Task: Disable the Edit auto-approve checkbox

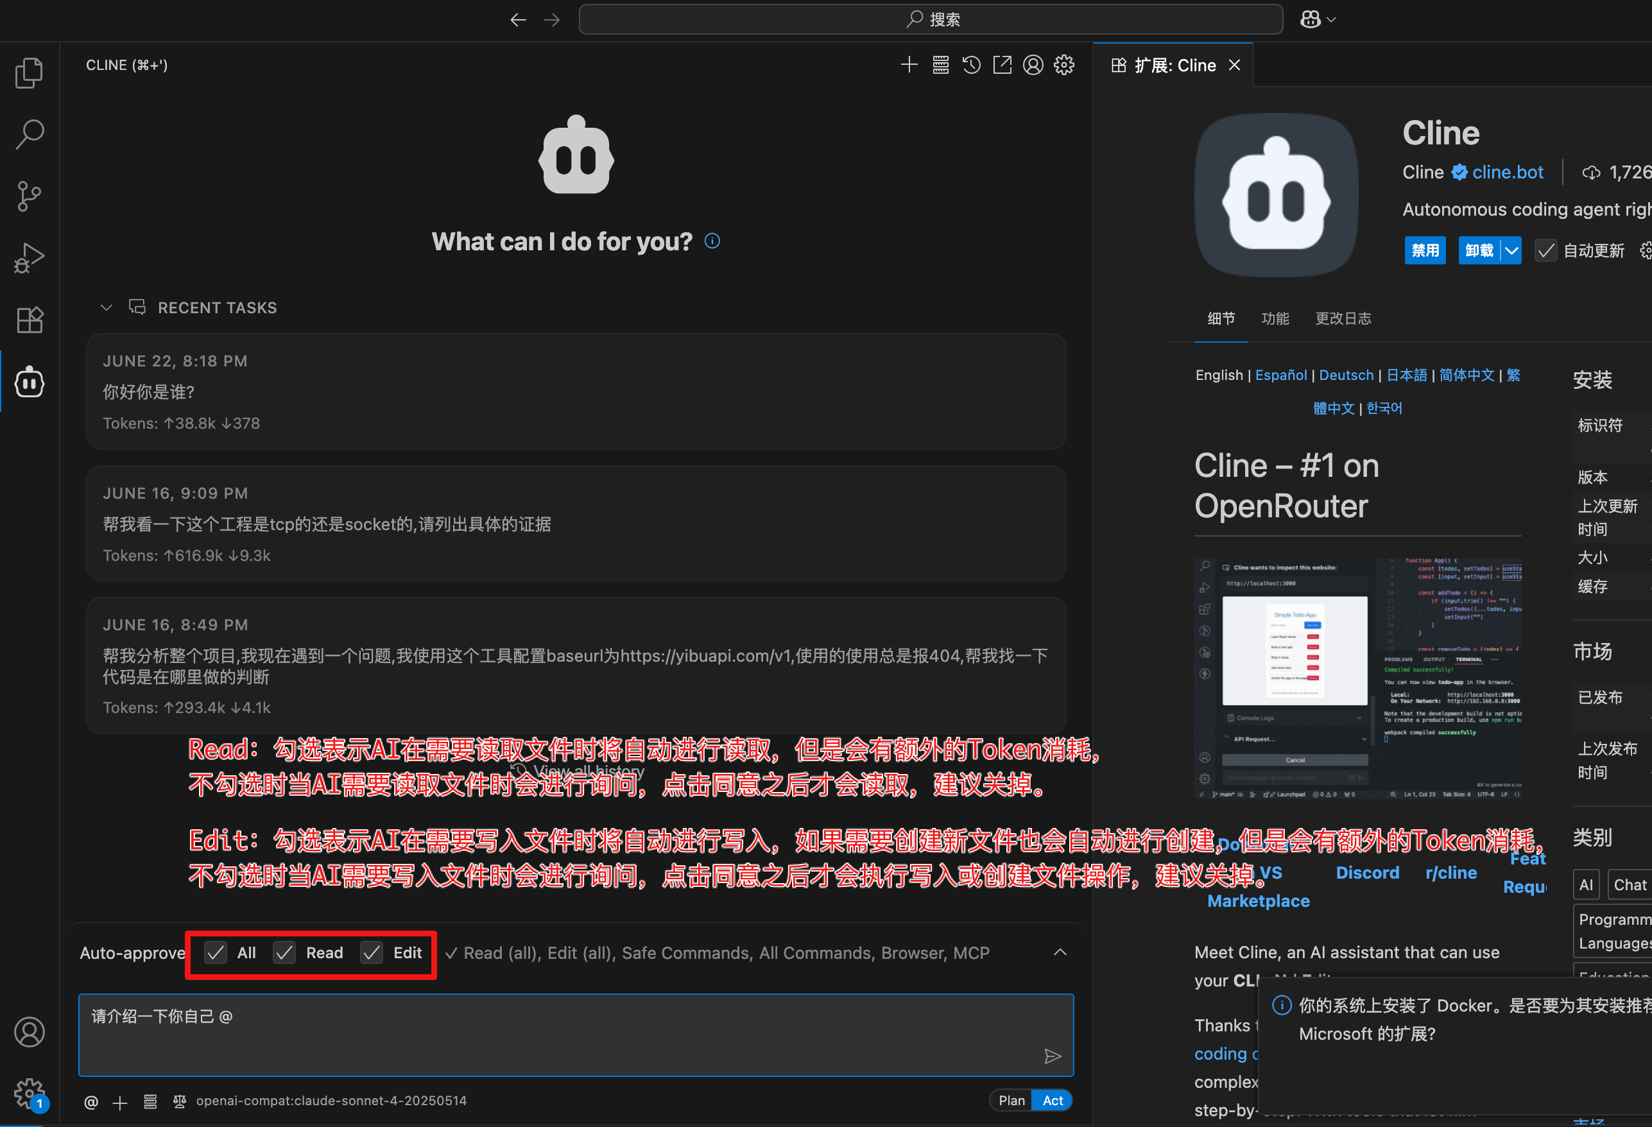Action: pos(370,953)
